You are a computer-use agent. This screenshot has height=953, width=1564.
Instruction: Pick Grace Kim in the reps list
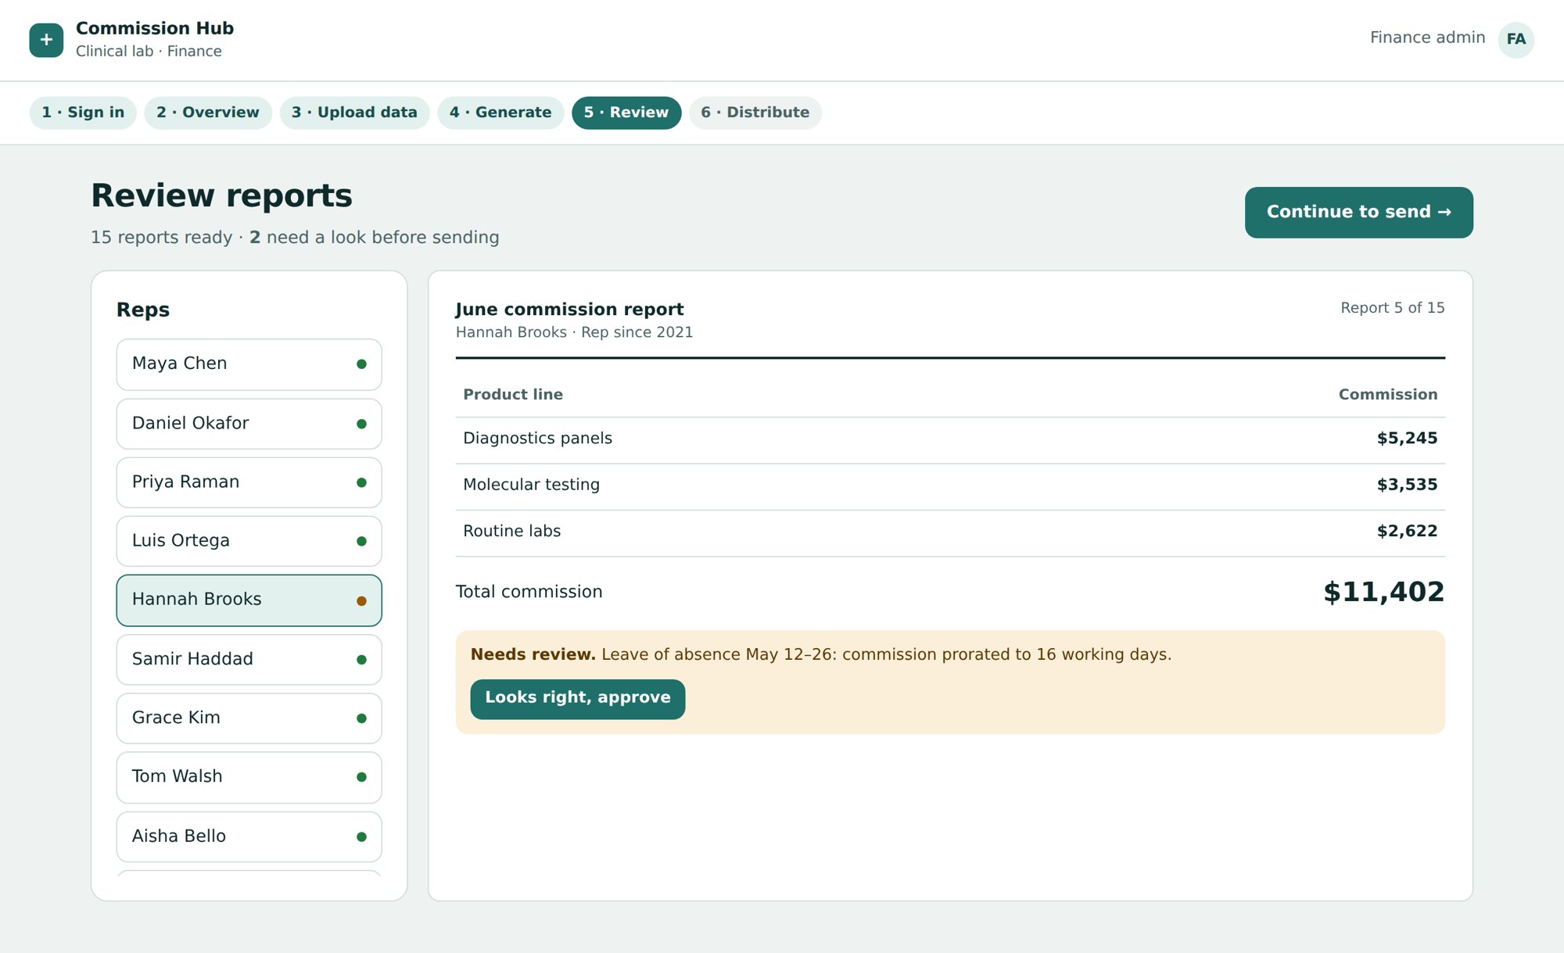point(249,718)
